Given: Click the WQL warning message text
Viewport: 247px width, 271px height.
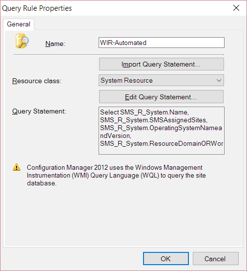Looking at the screenshot, I should [116, 175].
